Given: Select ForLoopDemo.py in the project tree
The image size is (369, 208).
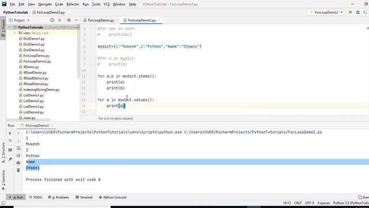Looking at the screenshot, I should (36, 55).
